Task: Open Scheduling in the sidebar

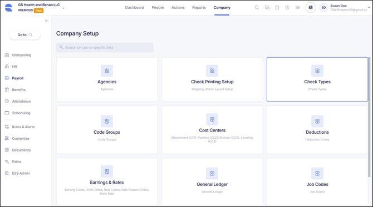Action: point(18,113)
